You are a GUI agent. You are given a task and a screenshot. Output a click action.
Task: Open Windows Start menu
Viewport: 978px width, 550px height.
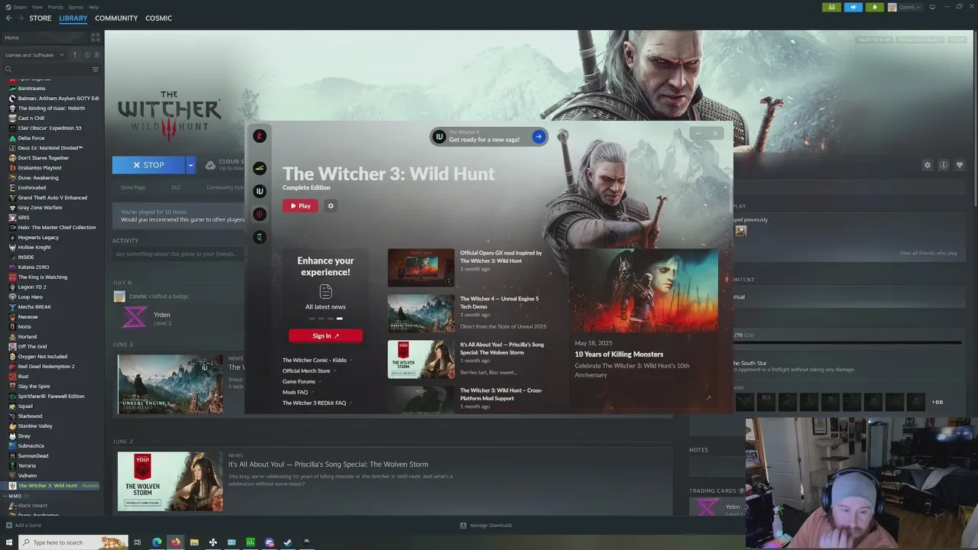[x=9, y=542]
